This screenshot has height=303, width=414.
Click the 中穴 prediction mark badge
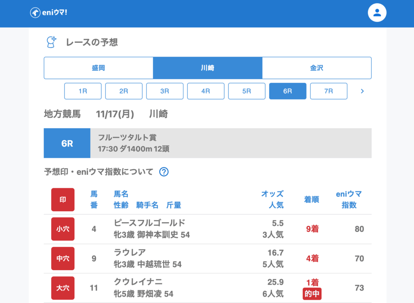[63, 259]
